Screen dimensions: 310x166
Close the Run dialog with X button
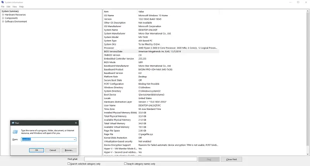tap(75, 123)
